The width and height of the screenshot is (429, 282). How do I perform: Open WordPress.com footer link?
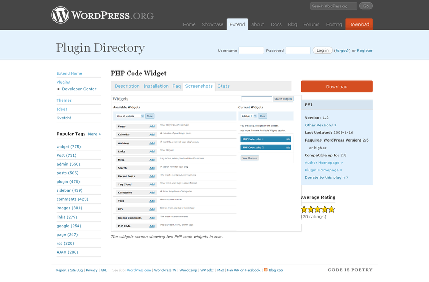[x=139, y=270]
